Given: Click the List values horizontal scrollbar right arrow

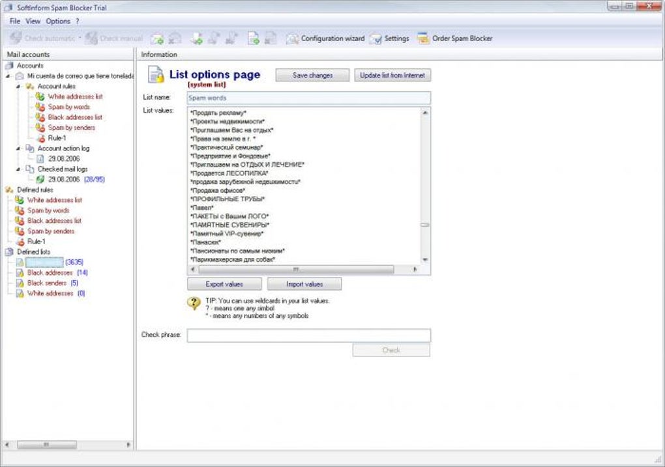Looking at the screenshot, I should pyautogui.click(x=415, y=270).
